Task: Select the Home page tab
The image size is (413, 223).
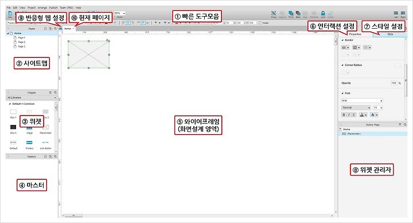Action: [68, 29]
